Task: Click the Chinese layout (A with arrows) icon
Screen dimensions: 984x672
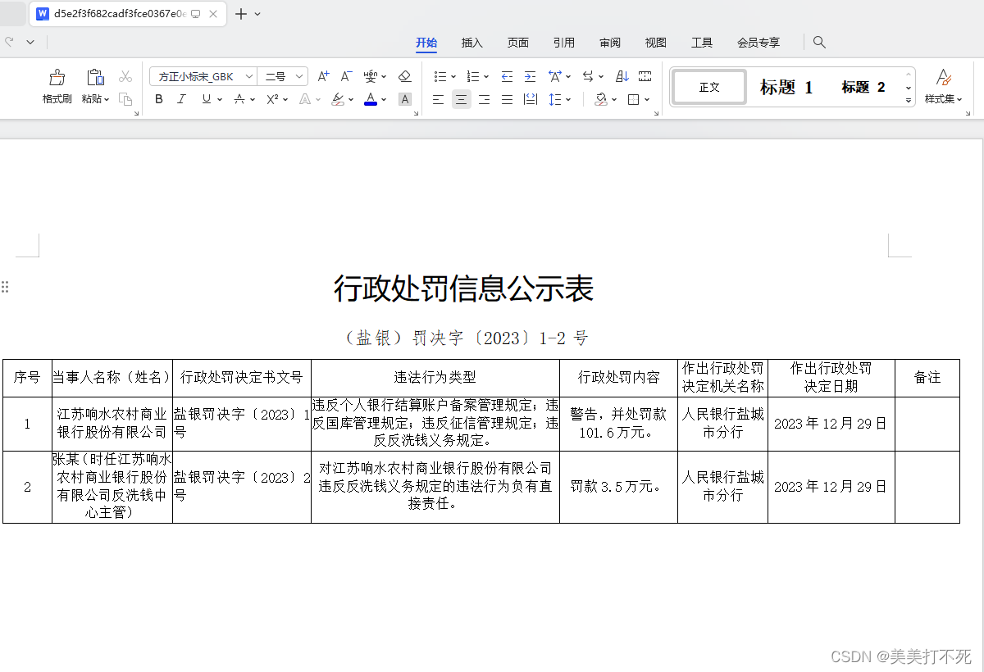Action: point(555,76)
